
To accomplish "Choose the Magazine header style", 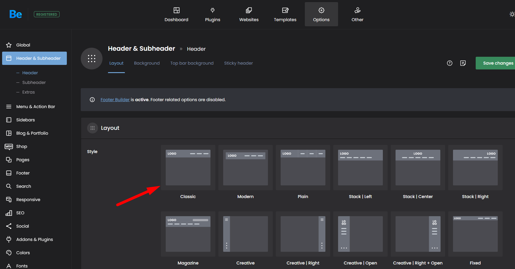I will tap(188, 234).
